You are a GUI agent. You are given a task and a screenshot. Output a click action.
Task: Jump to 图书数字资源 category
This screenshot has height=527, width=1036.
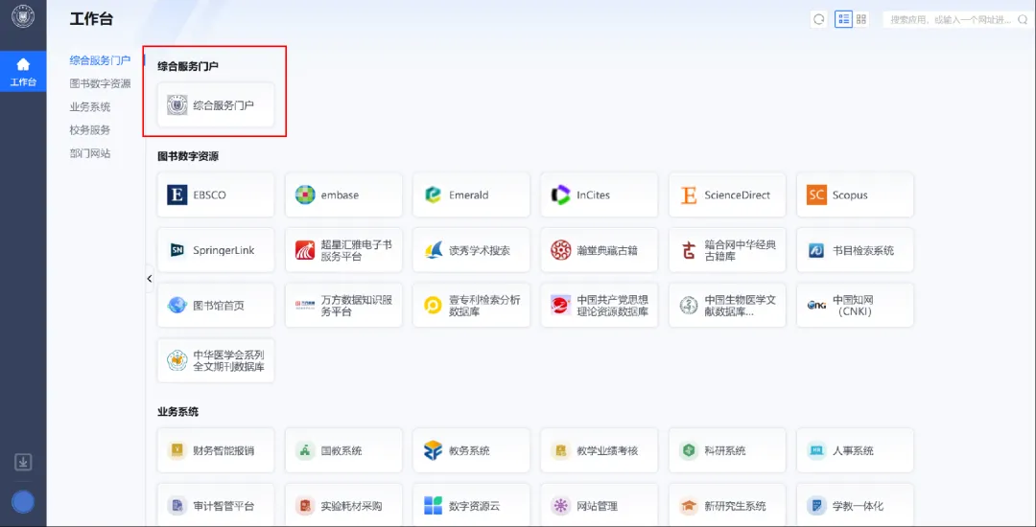[x=101, y=83]
